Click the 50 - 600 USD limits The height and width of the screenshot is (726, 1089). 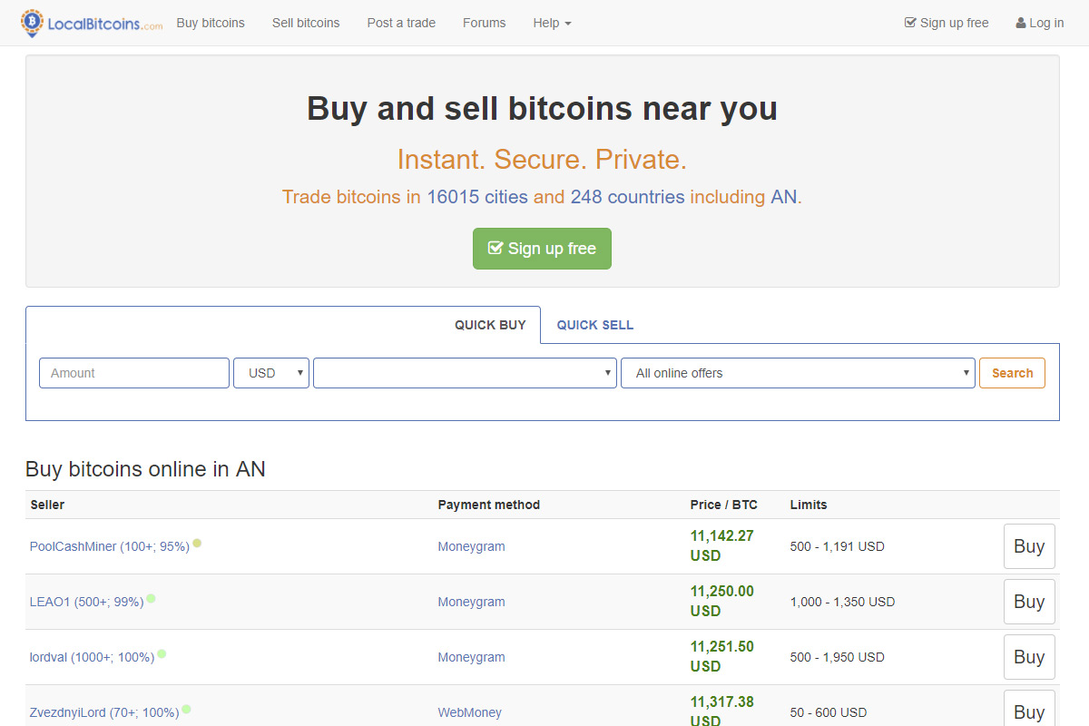(x=829, y=712)
